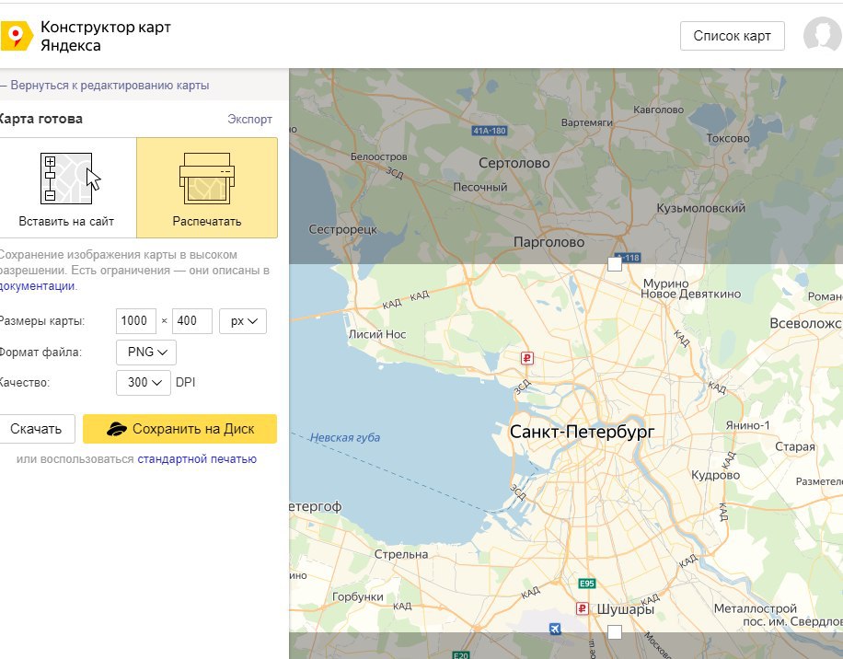Open the user profile avatar
This screenshot has height=659, width=843.
(x=823, y=36)
